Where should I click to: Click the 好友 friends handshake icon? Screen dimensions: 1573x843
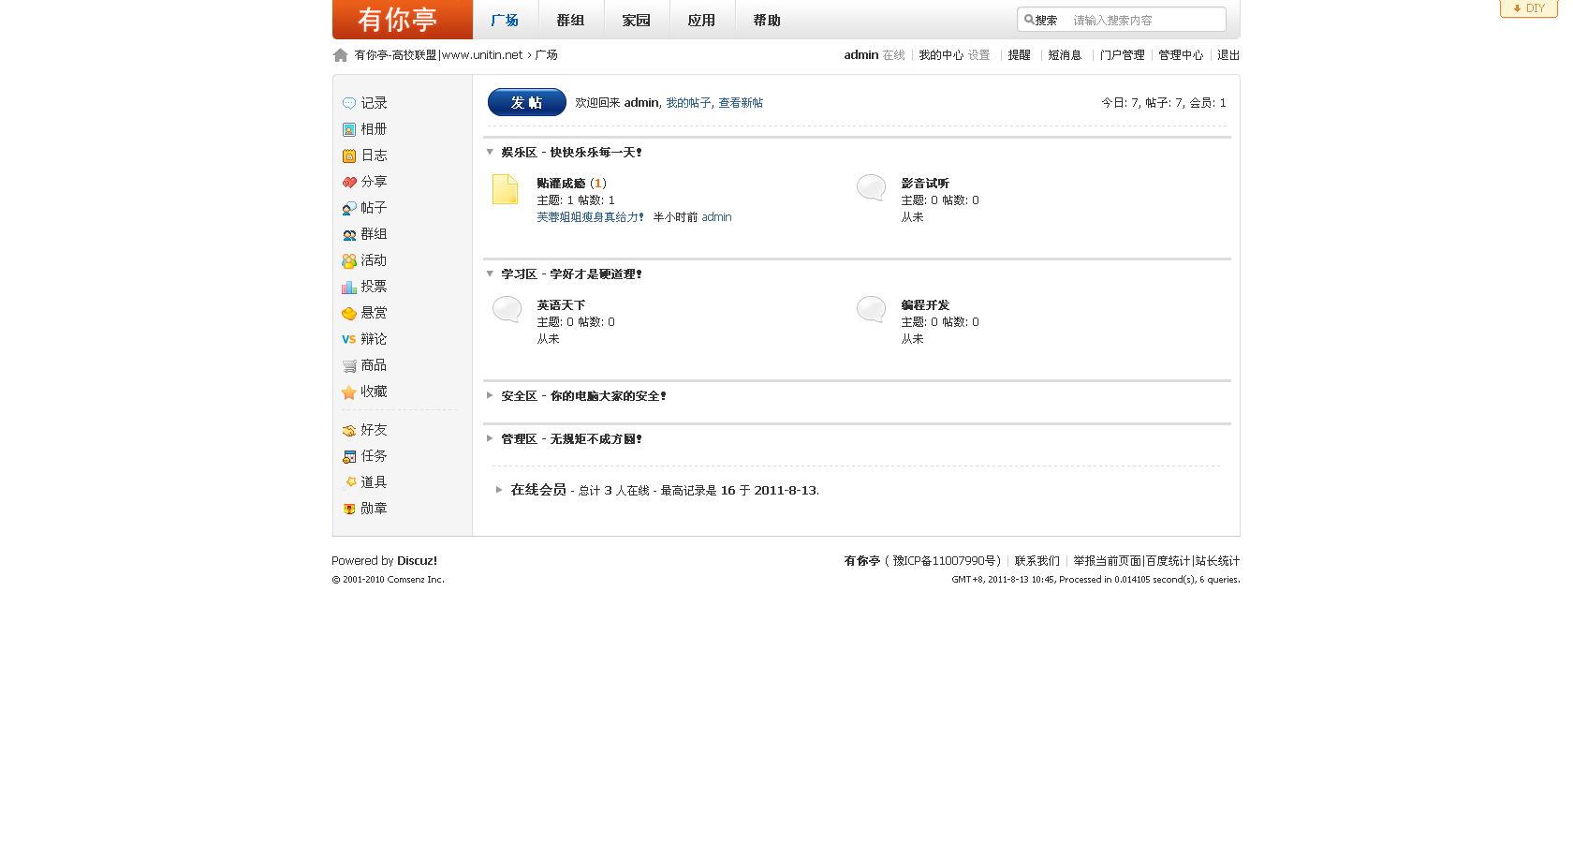[x=349, y=430]
